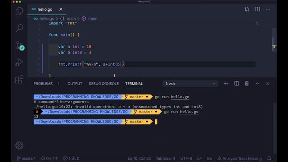Screen dimensions: 288x162
Task: Maximize the panel with the chevron up
Action: pos(257,84)
